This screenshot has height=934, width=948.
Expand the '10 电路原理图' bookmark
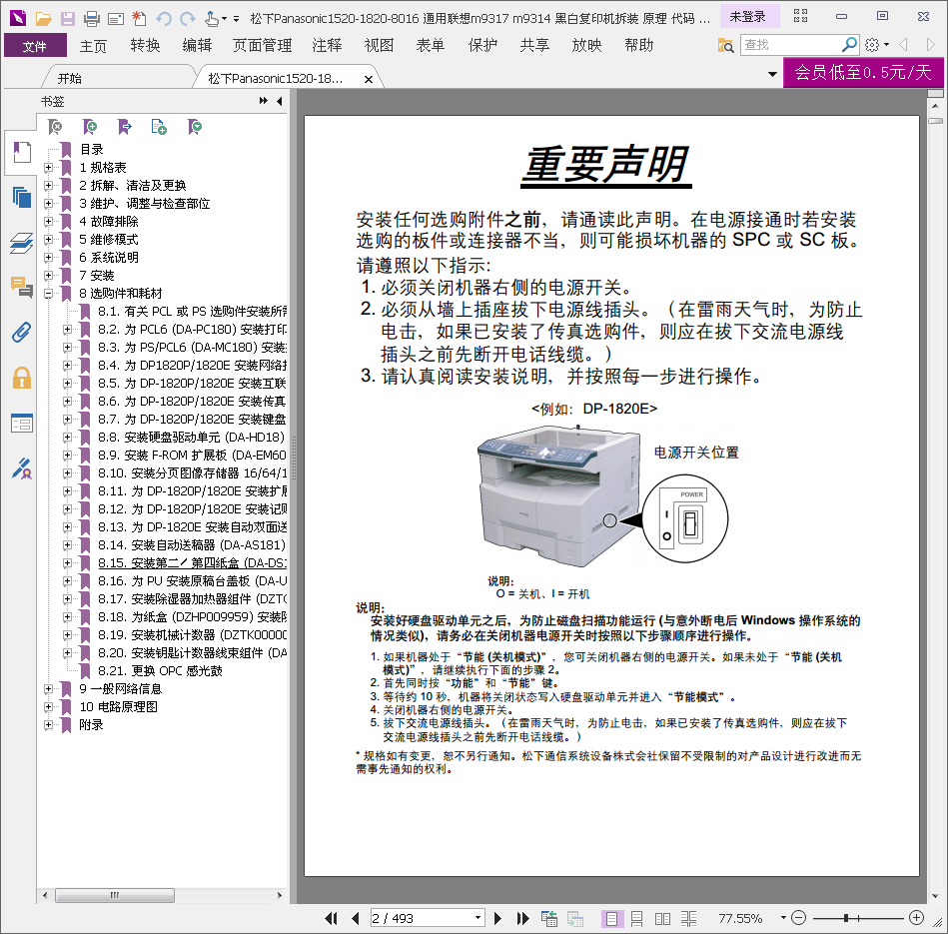point(48,706)
